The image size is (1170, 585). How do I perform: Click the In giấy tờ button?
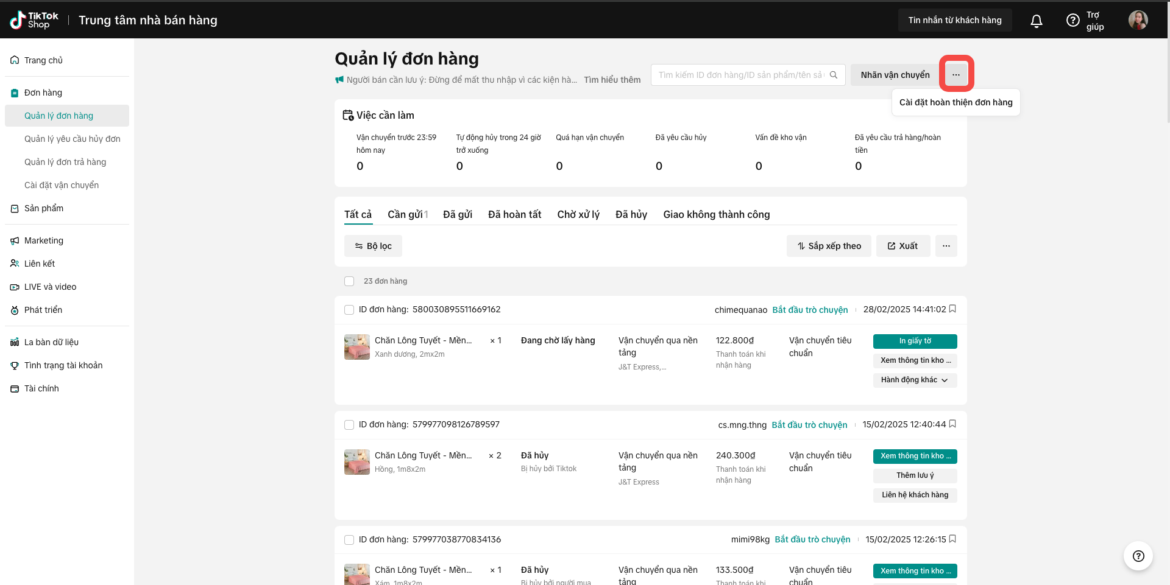pos(915,341)
